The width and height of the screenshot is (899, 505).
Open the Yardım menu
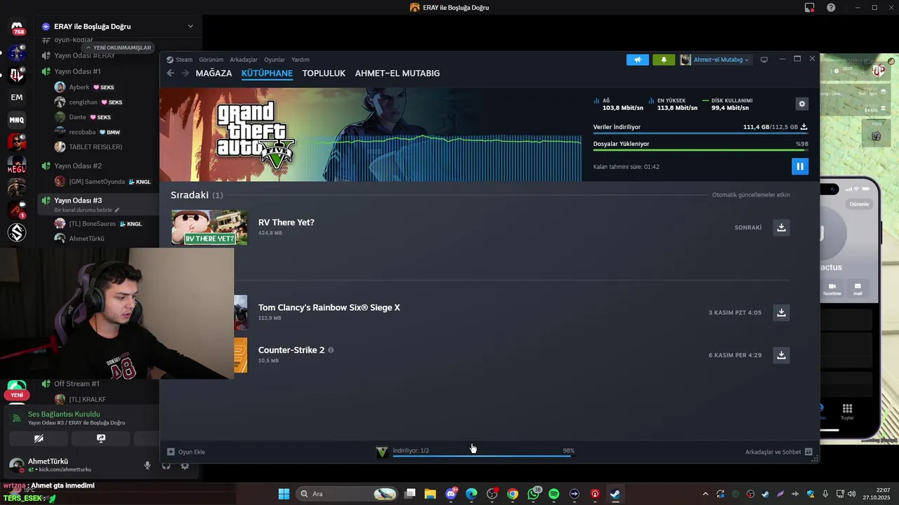[301, 60]
